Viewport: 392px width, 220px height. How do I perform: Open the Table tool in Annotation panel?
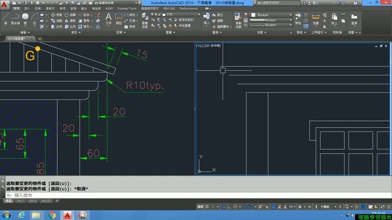tap(130, 26)
